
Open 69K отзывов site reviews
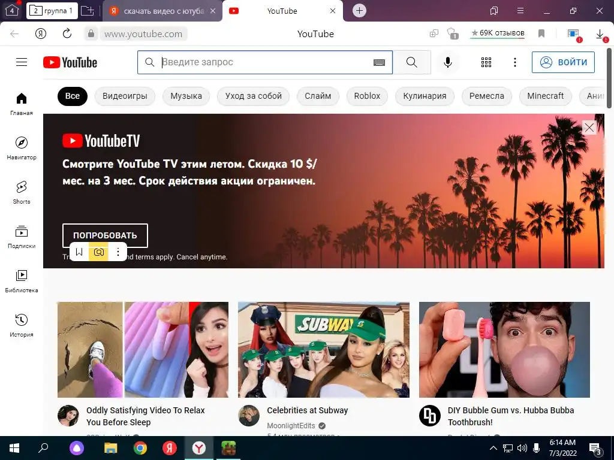[498, 34]
